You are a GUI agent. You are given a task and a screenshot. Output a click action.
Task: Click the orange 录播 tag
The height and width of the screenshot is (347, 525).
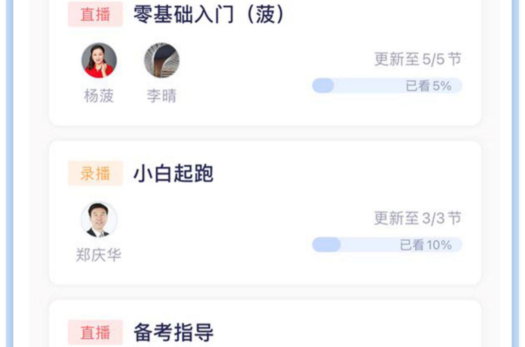coord(95,173)
